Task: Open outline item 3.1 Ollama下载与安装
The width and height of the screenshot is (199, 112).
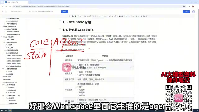Action: tap(11, 29)
